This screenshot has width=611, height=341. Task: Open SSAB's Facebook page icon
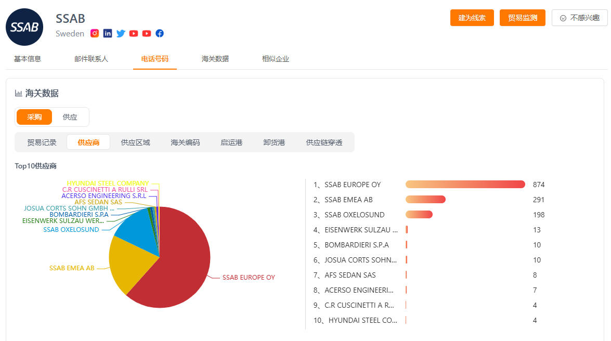(160, 33)
